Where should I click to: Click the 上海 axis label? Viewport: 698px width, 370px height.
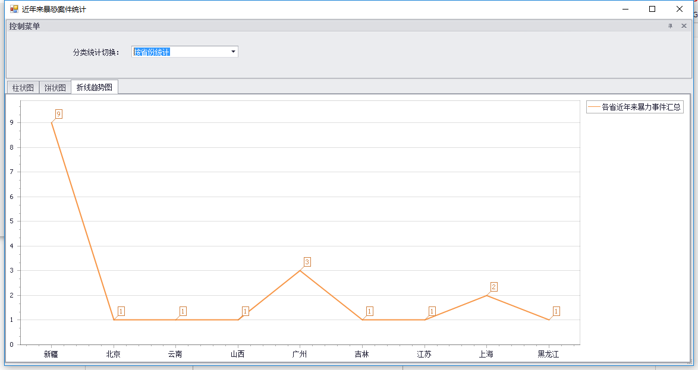486,355
